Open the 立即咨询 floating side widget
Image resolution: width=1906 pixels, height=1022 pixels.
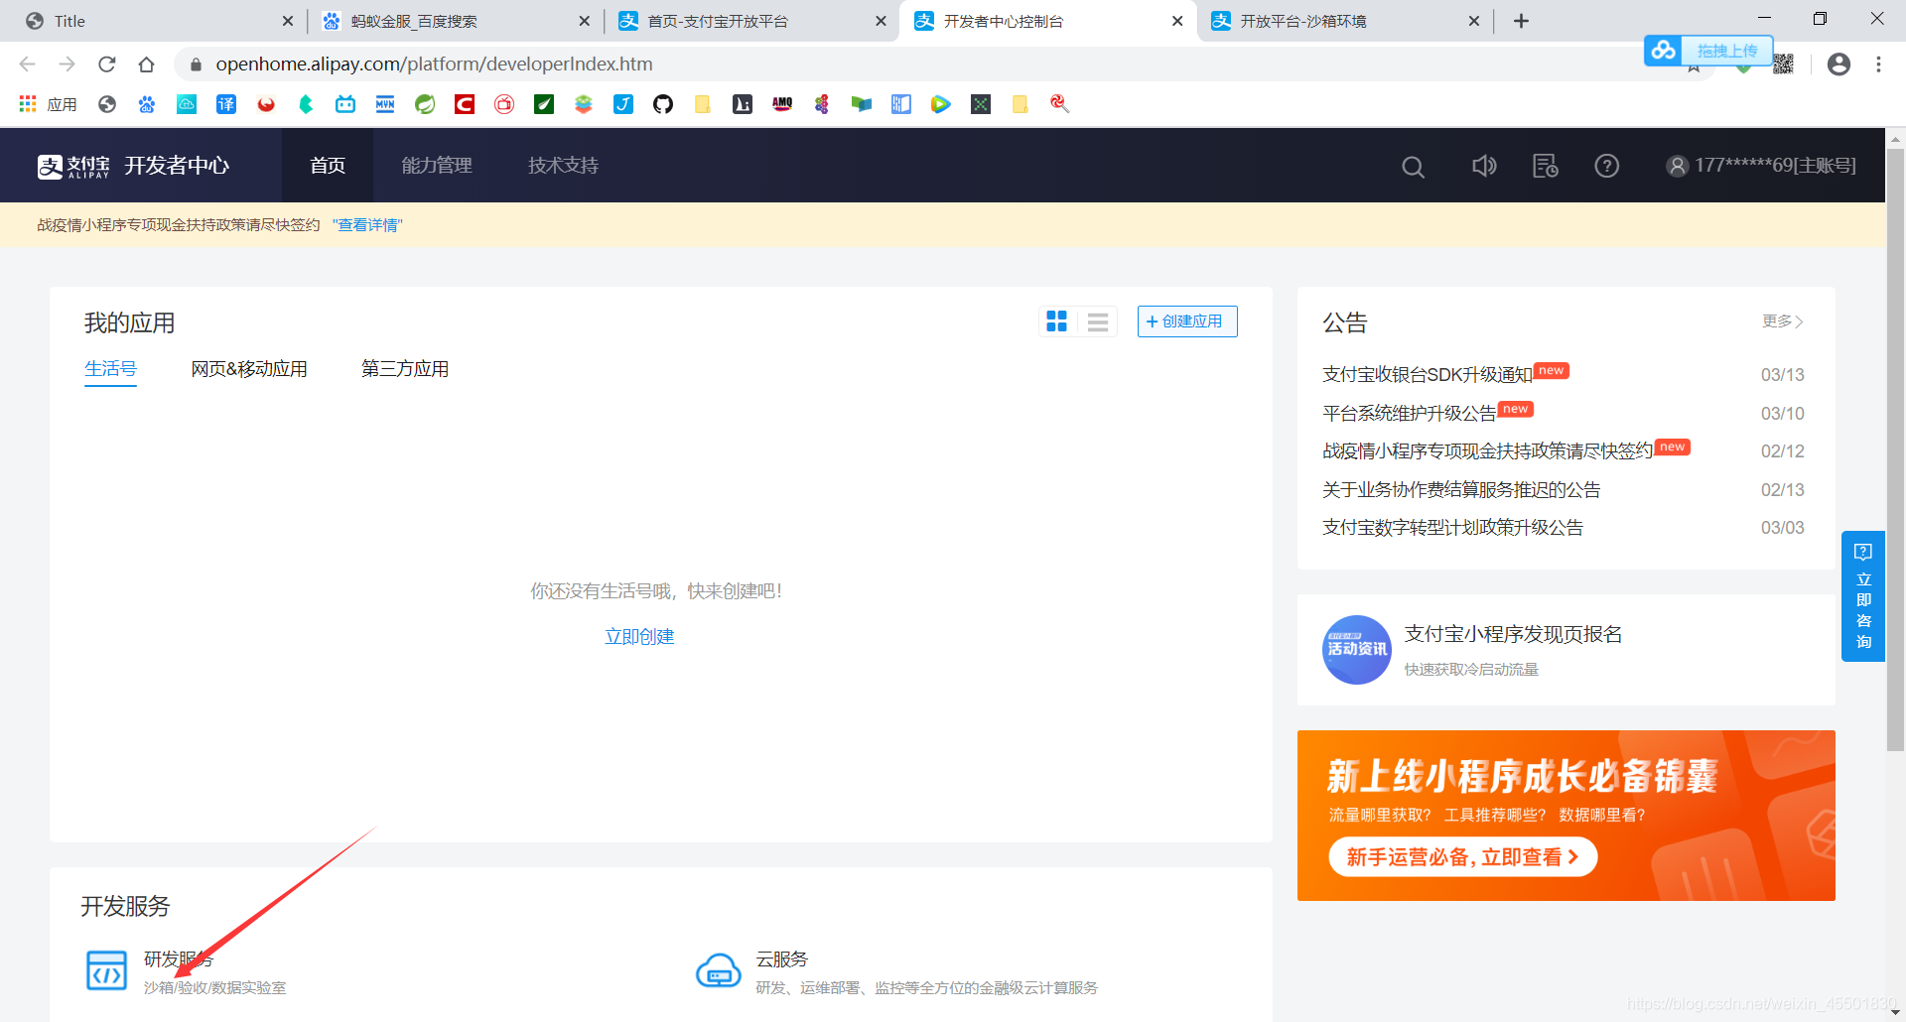pos(1863,596)
